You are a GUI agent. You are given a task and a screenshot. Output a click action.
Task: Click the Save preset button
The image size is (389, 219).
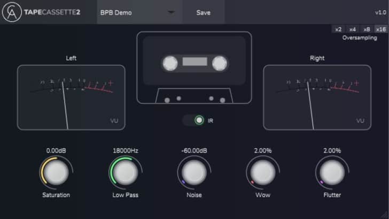point(204,12)
